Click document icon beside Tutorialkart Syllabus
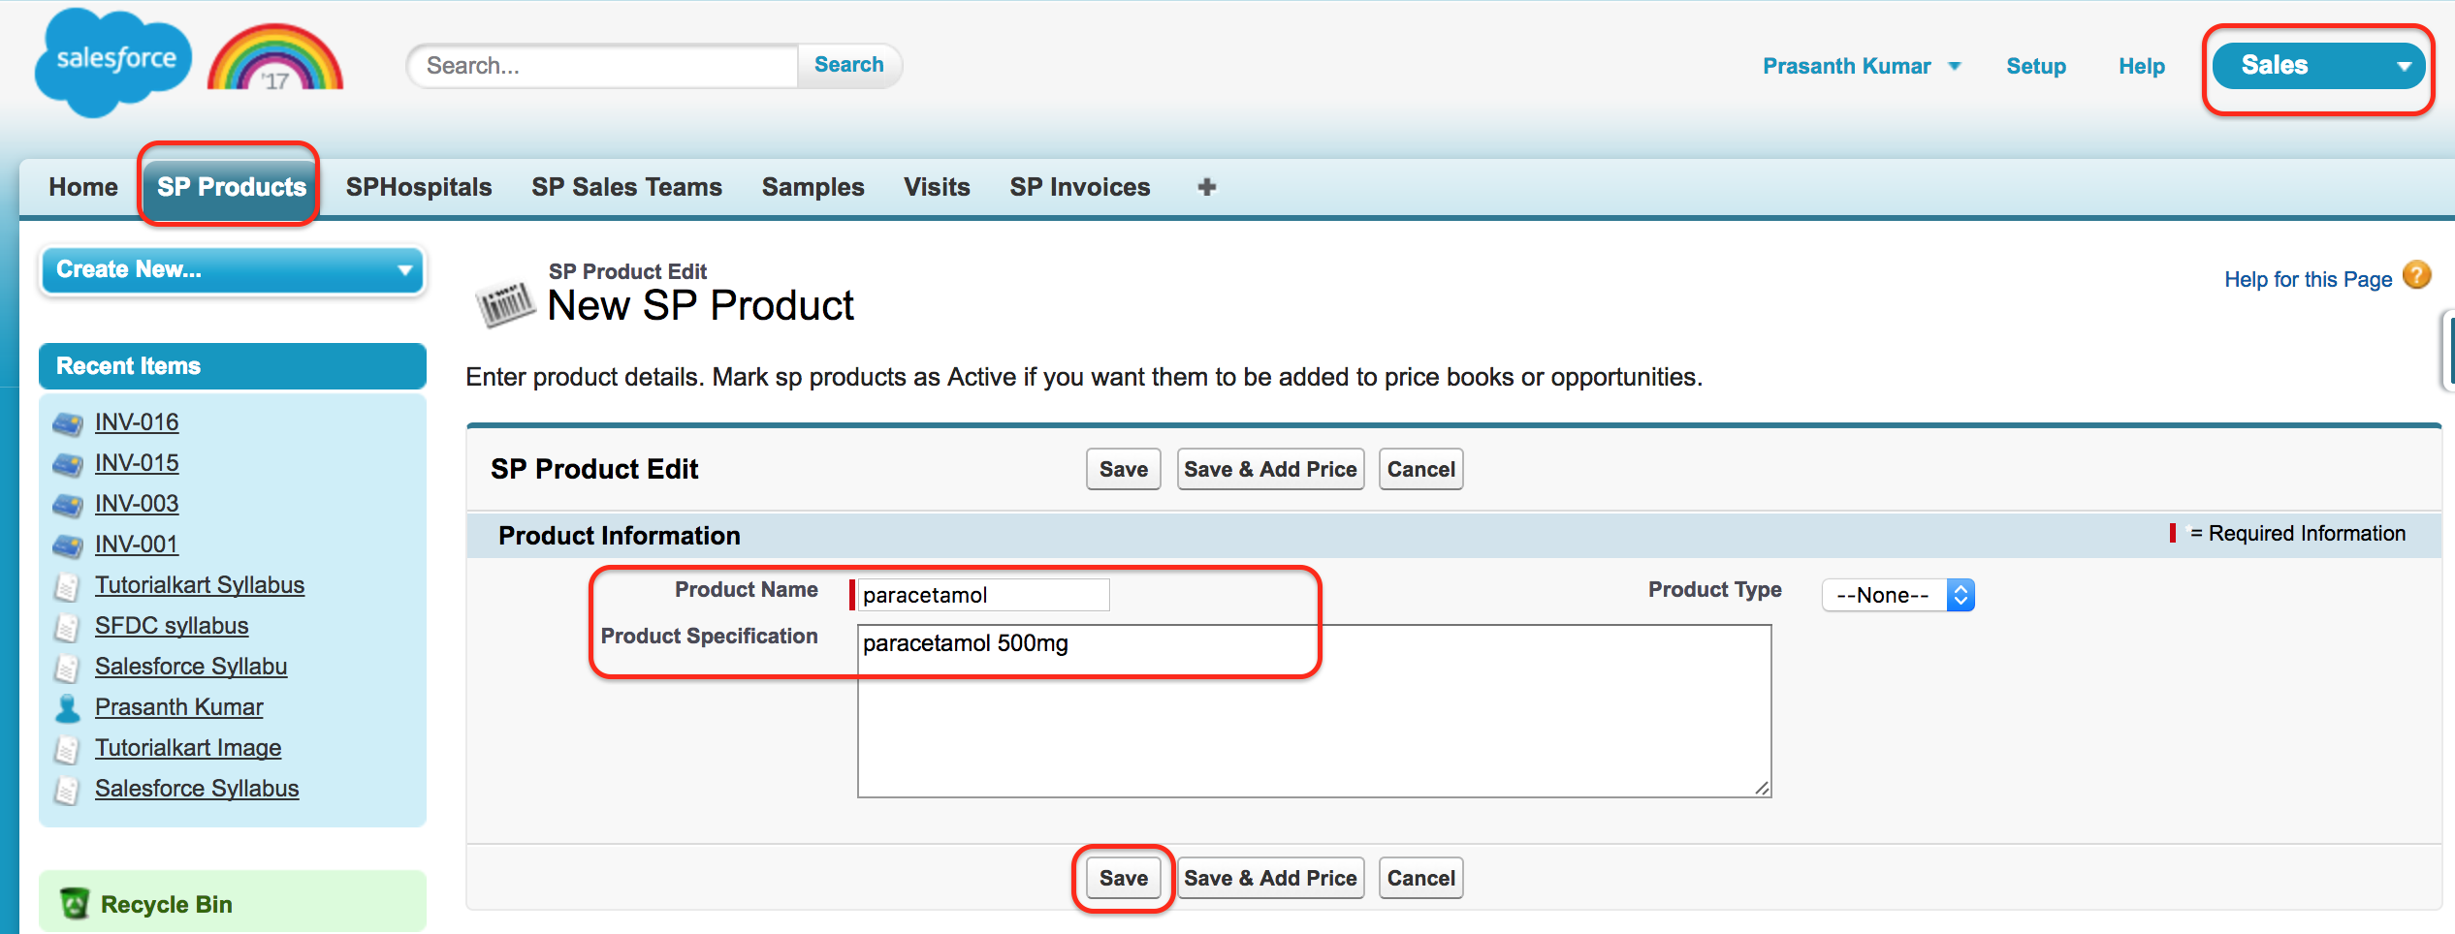 coord(67,587)
